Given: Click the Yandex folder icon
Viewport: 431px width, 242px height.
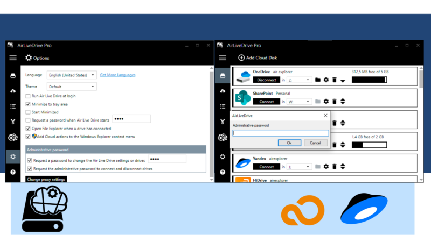Looking at the screenshot, I should [318, 167].
